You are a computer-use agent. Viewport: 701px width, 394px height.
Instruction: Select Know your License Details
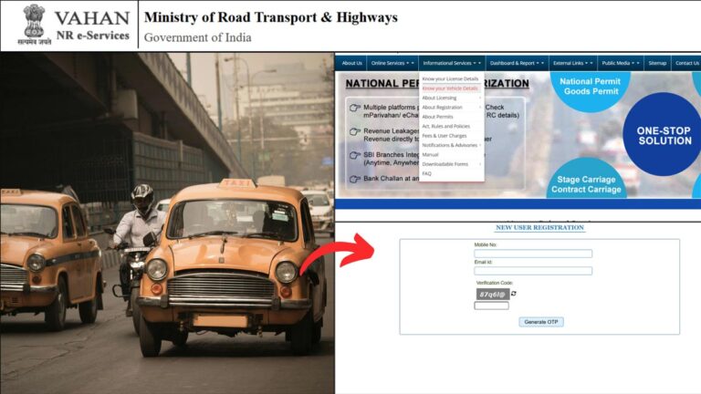click(450, 78)
